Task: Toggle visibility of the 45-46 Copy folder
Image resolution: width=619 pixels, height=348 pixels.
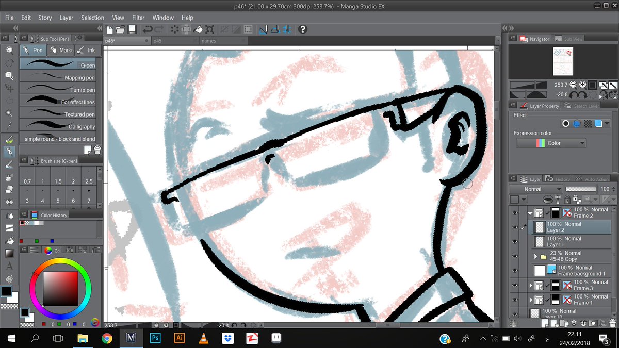Action: pos(514,256)
